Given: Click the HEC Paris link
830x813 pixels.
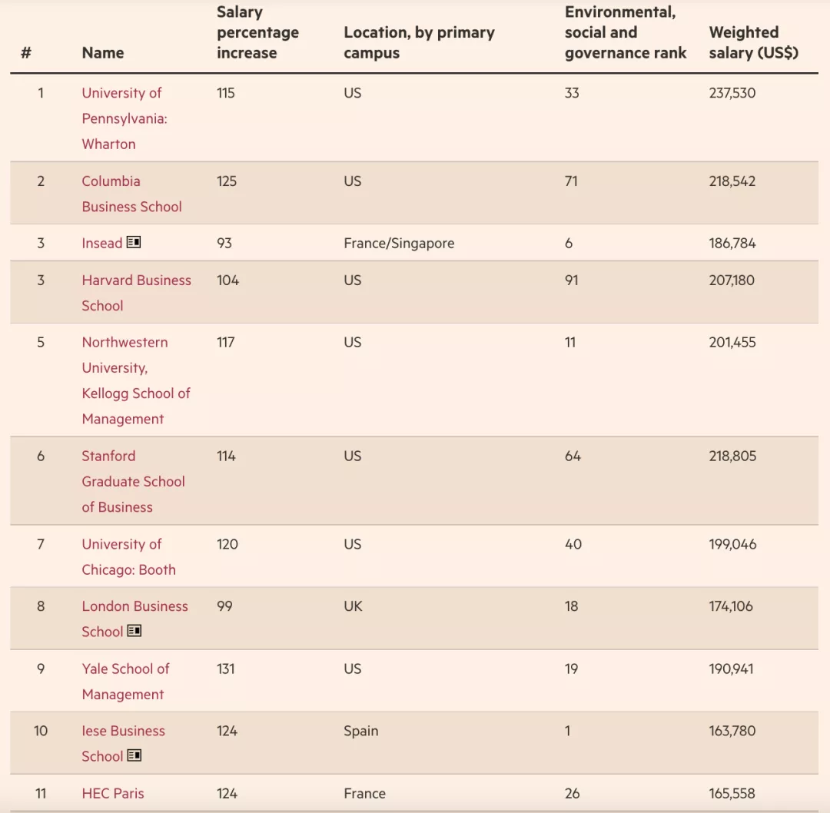Looking at the screenshot, I should tap(113, 793).
